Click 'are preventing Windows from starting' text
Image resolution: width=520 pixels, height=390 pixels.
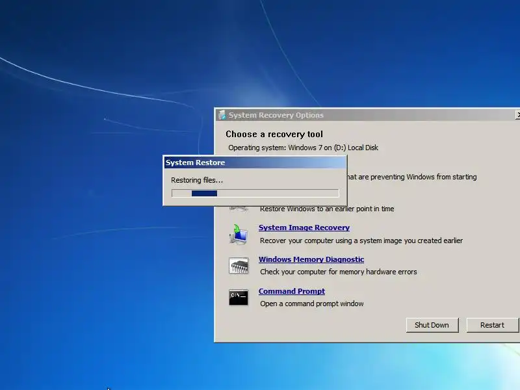pyautogui.click(x=417, y=177)
